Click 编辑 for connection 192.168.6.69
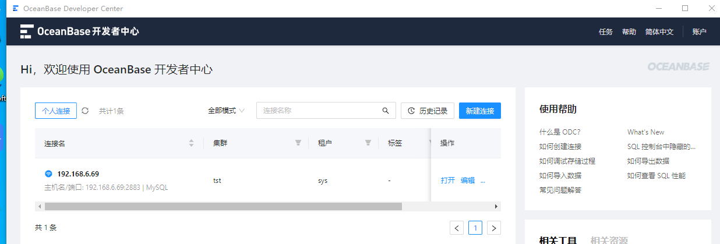This screenshot has height=244, width=720. pyautogui.click(x=468, y=181)
